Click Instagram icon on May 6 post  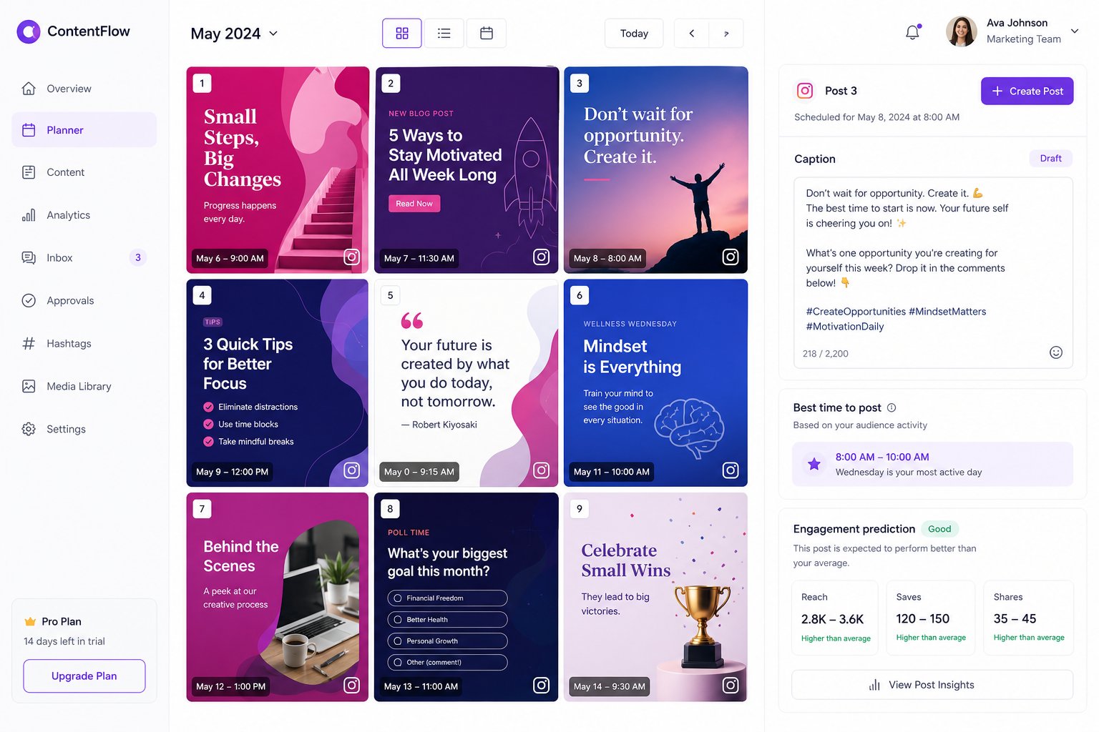(x=352, y=257)
